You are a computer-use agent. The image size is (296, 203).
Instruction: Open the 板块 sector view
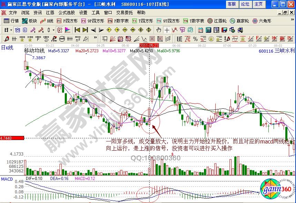[30, 21]
